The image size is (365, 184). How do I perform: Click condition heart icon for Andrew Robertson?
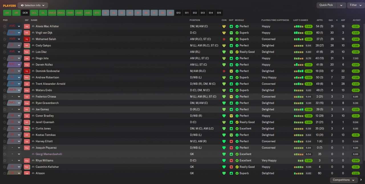224,78
